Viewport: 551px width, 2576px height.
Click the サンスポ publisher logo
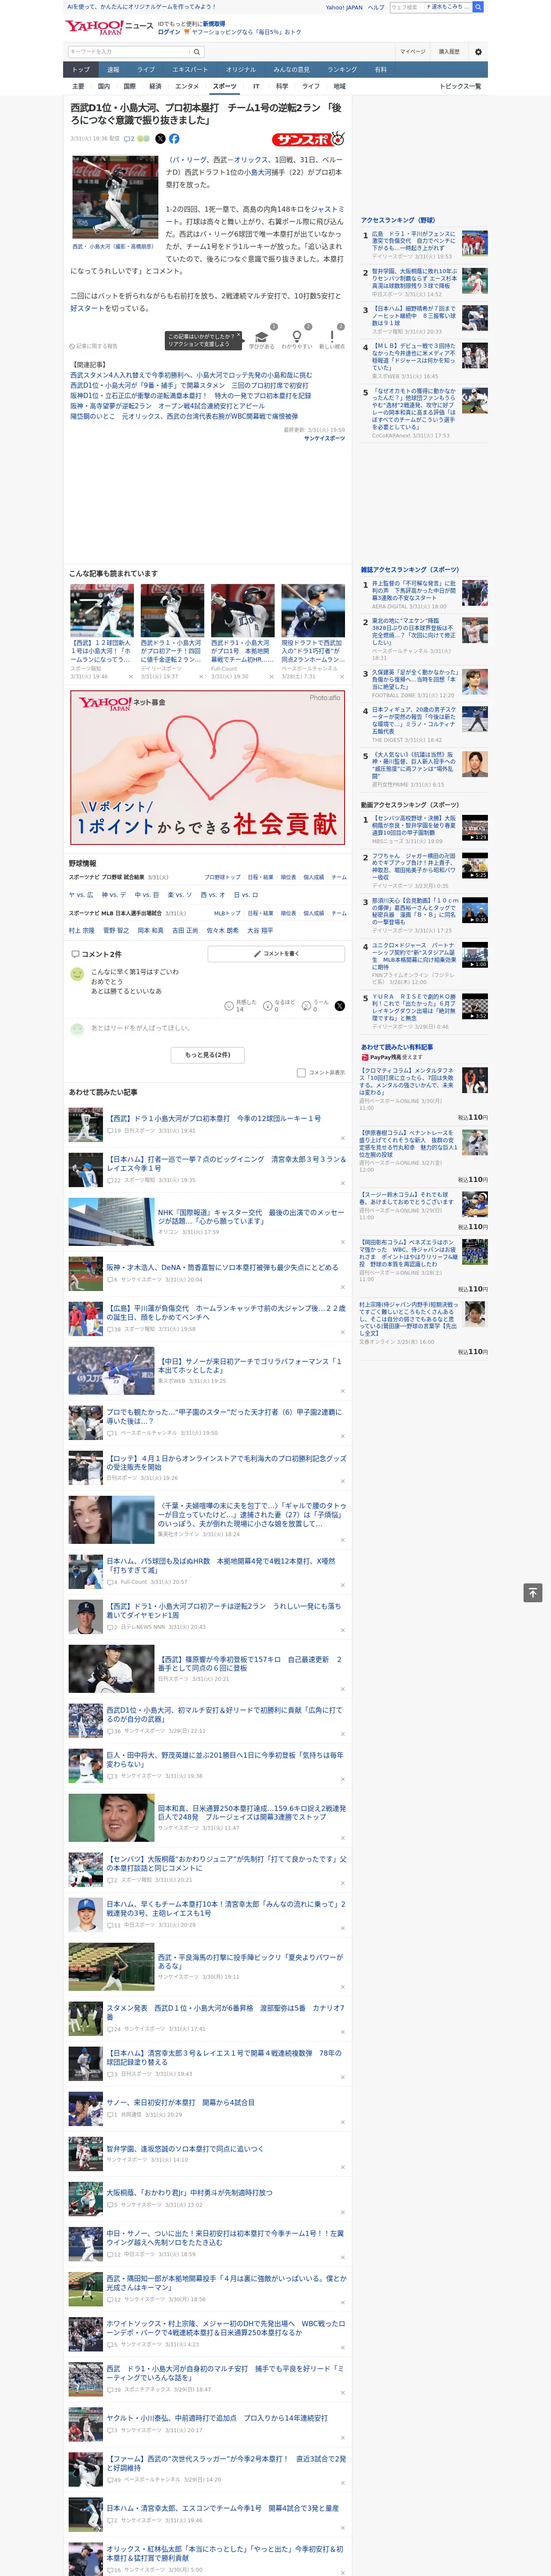(308, 140)
